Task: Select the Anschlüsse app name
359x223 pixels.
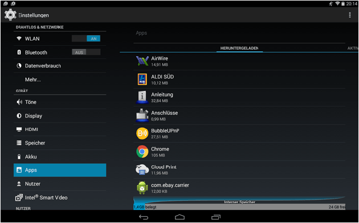Action: click(164, 113)
